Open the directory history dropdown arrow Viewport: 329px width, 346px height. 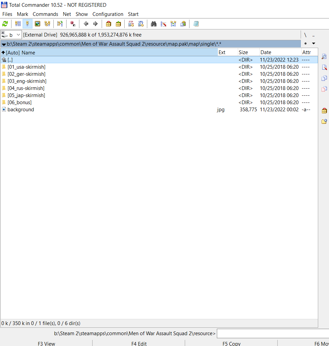click(x=313, y=44)
